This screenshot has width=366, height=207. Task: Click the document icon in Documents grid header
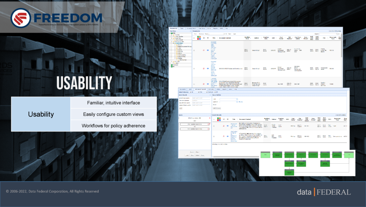tap(204, 38)
